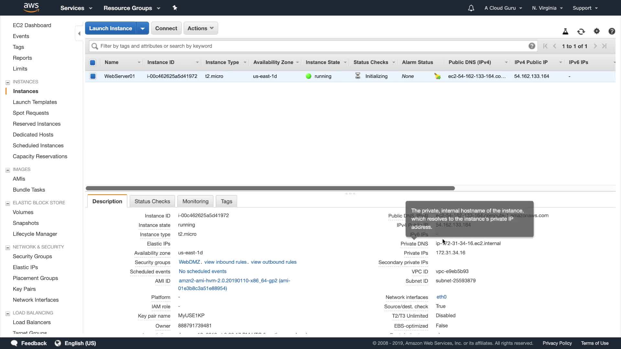This screenshot has height=349, width=621.
Task: Open the Actions dropdown menu
Action: (x=201, y=28)
